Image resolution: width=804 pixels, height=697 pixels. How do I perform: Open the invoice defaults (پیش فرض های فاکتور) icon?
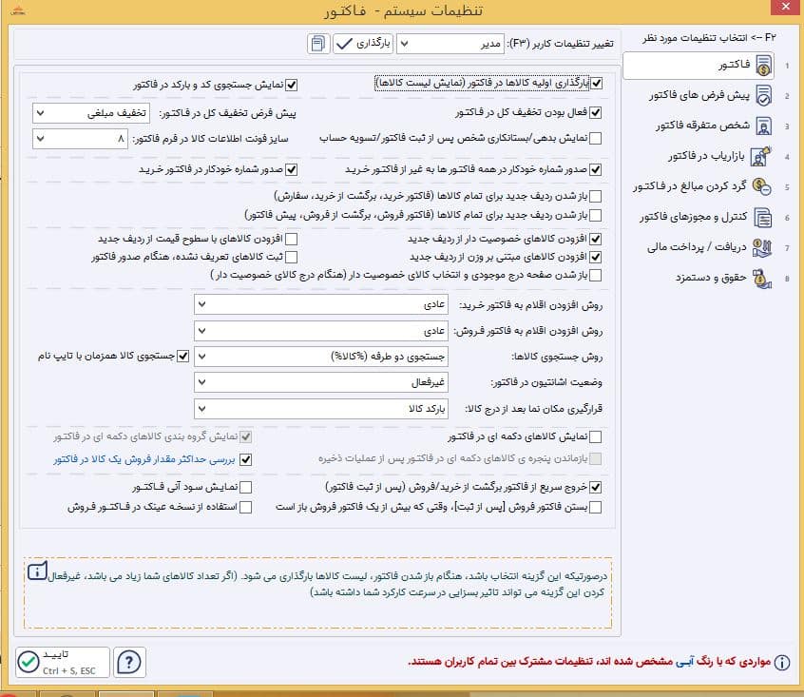763,95
